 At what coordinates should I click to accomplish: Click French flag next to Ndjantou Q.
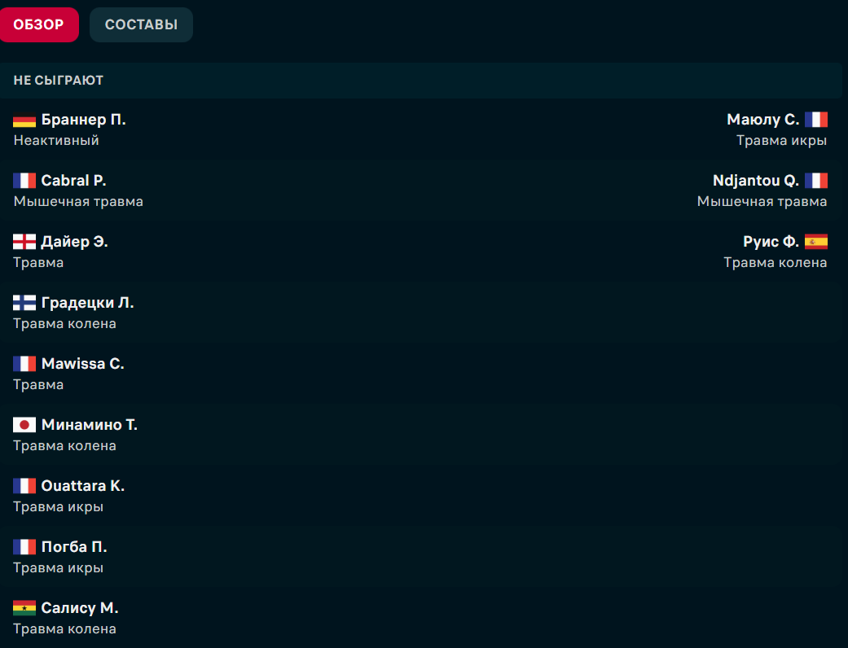[815, 181]
